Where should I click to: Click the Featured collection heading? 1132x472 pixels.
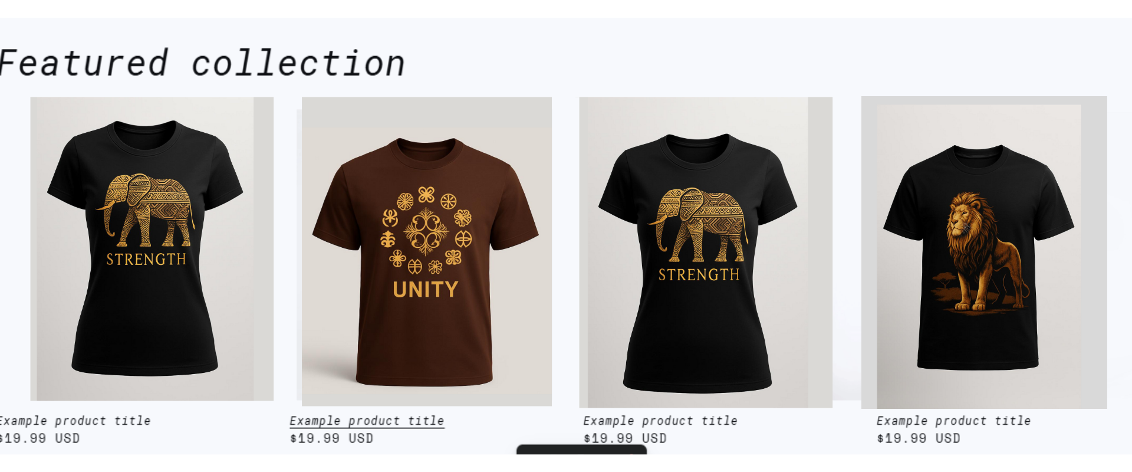click(x=202, y=63)
